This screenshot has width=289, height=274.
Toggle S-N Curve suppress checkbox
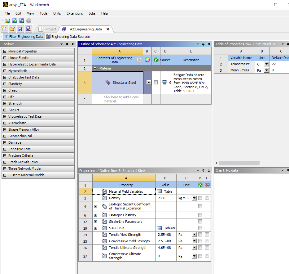(x=200, y=228)
